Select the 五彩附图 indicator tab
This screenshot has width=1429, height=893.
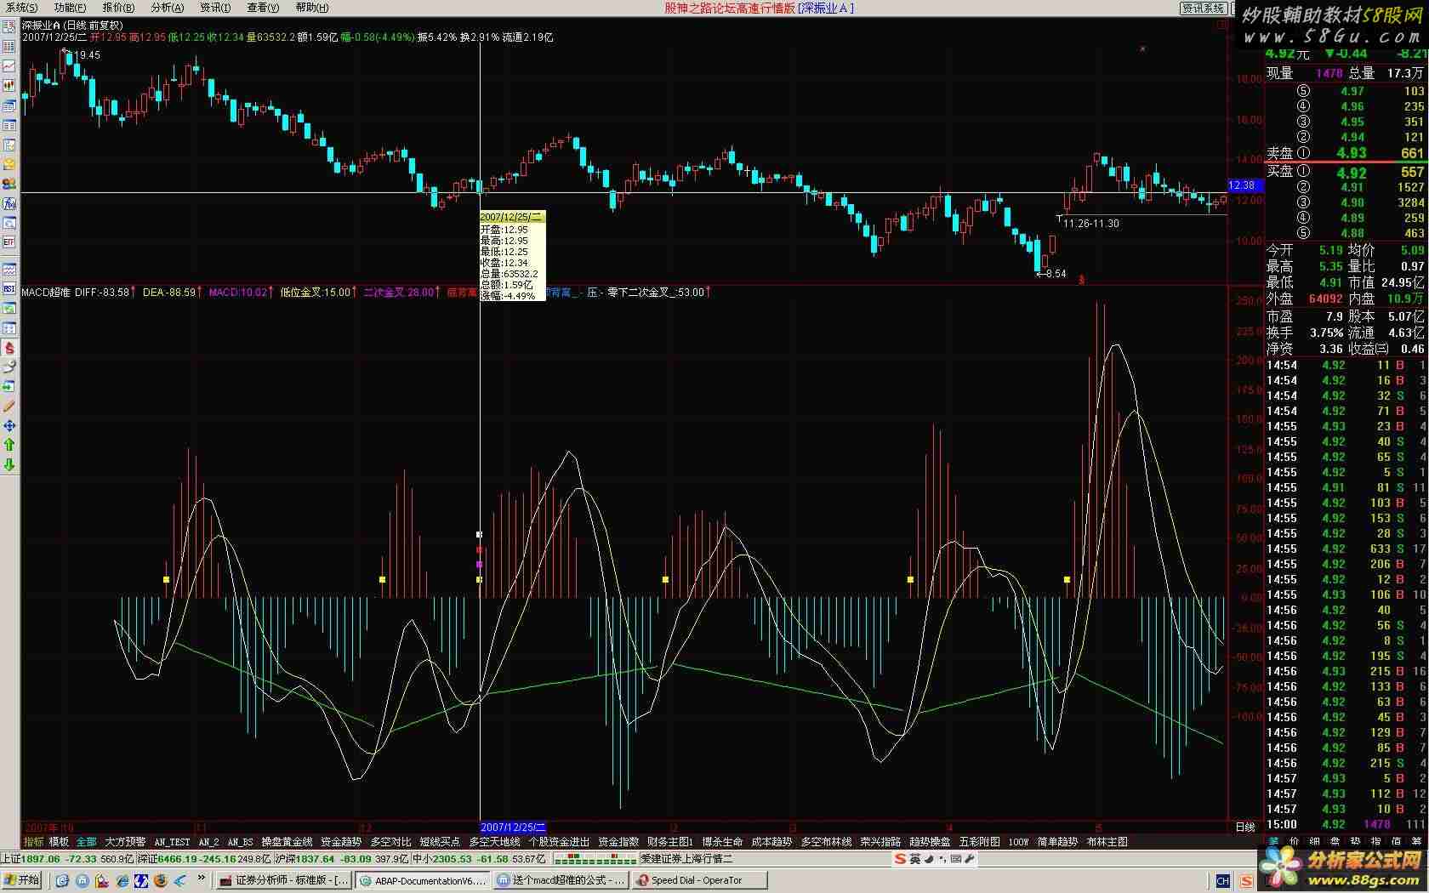(x=980, y=842)
